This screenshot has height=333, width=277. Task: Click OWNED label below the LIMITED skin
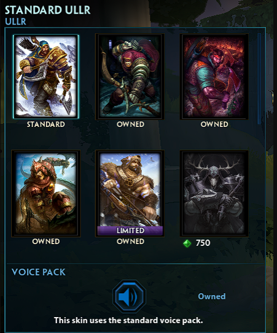[130, 242]
